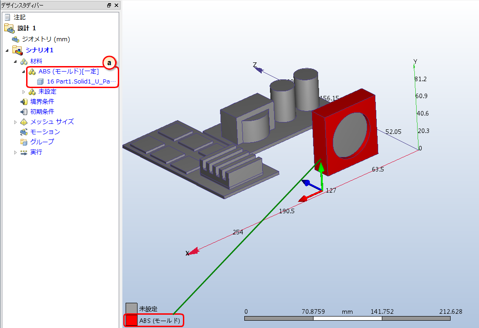The image size is (479, 328).
Task: Select ジオメトリ (mm) entry
Action: point(46,39)
